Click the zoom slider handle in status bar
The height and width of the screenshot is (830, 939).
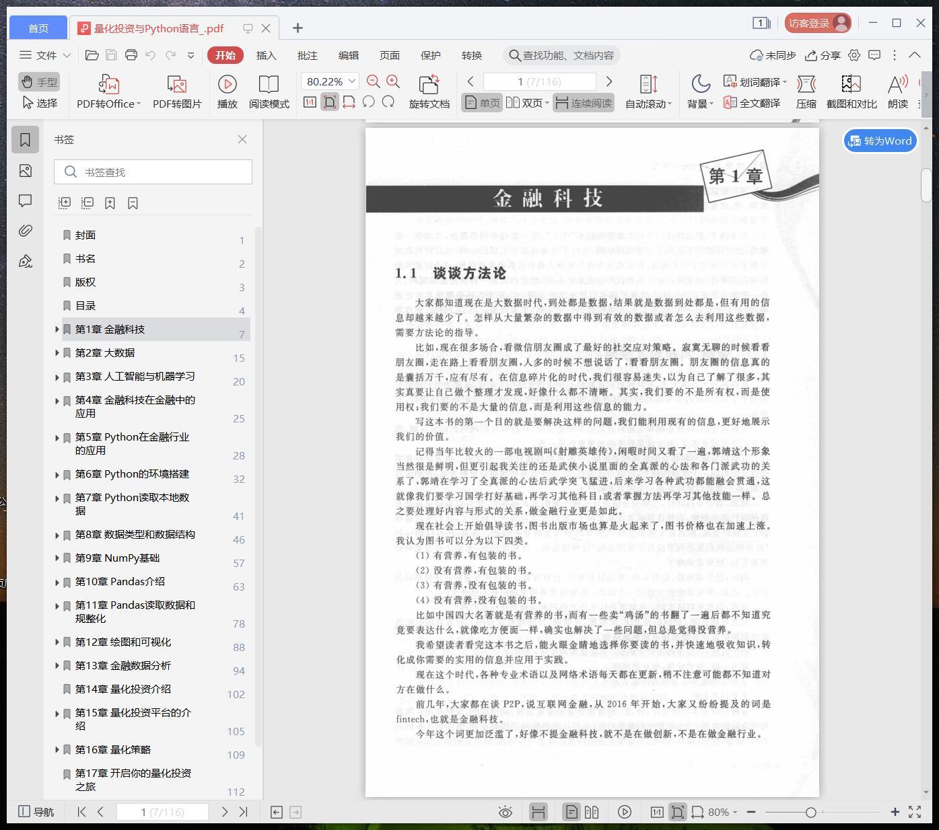[811, 812]
